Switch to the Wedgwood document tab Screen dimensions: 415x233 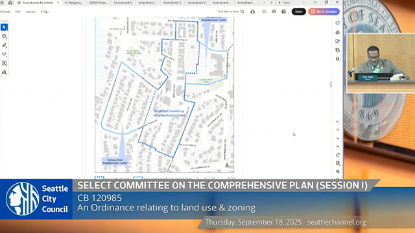tap(73, 3)
